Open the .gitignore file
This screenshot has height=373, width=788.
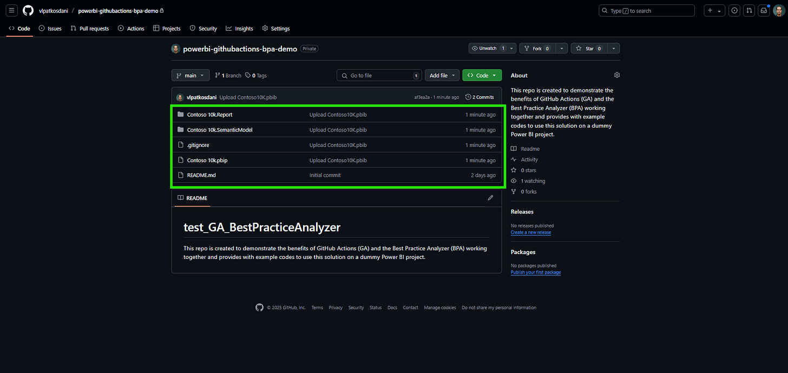coord(198,145)
